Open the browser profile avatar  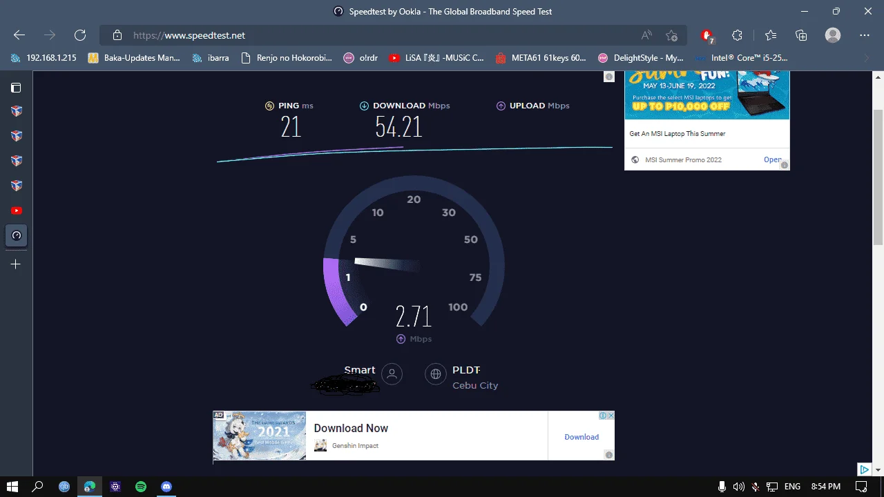tap(833, 35)
